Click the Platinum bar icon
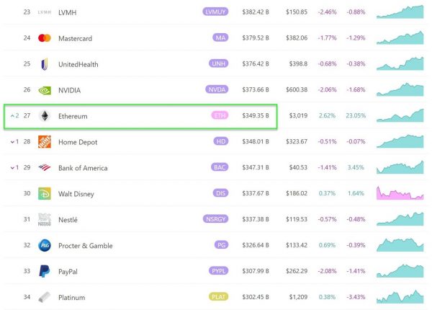Screen dimensions: 432x310 point(45,297)
